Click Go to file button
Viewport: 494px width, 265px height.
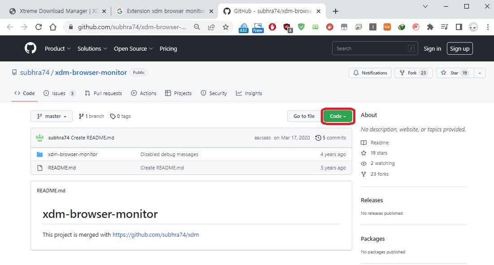304,116
